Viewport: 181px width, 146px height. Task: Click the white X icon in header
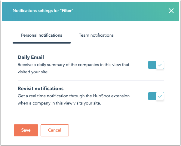171,11
